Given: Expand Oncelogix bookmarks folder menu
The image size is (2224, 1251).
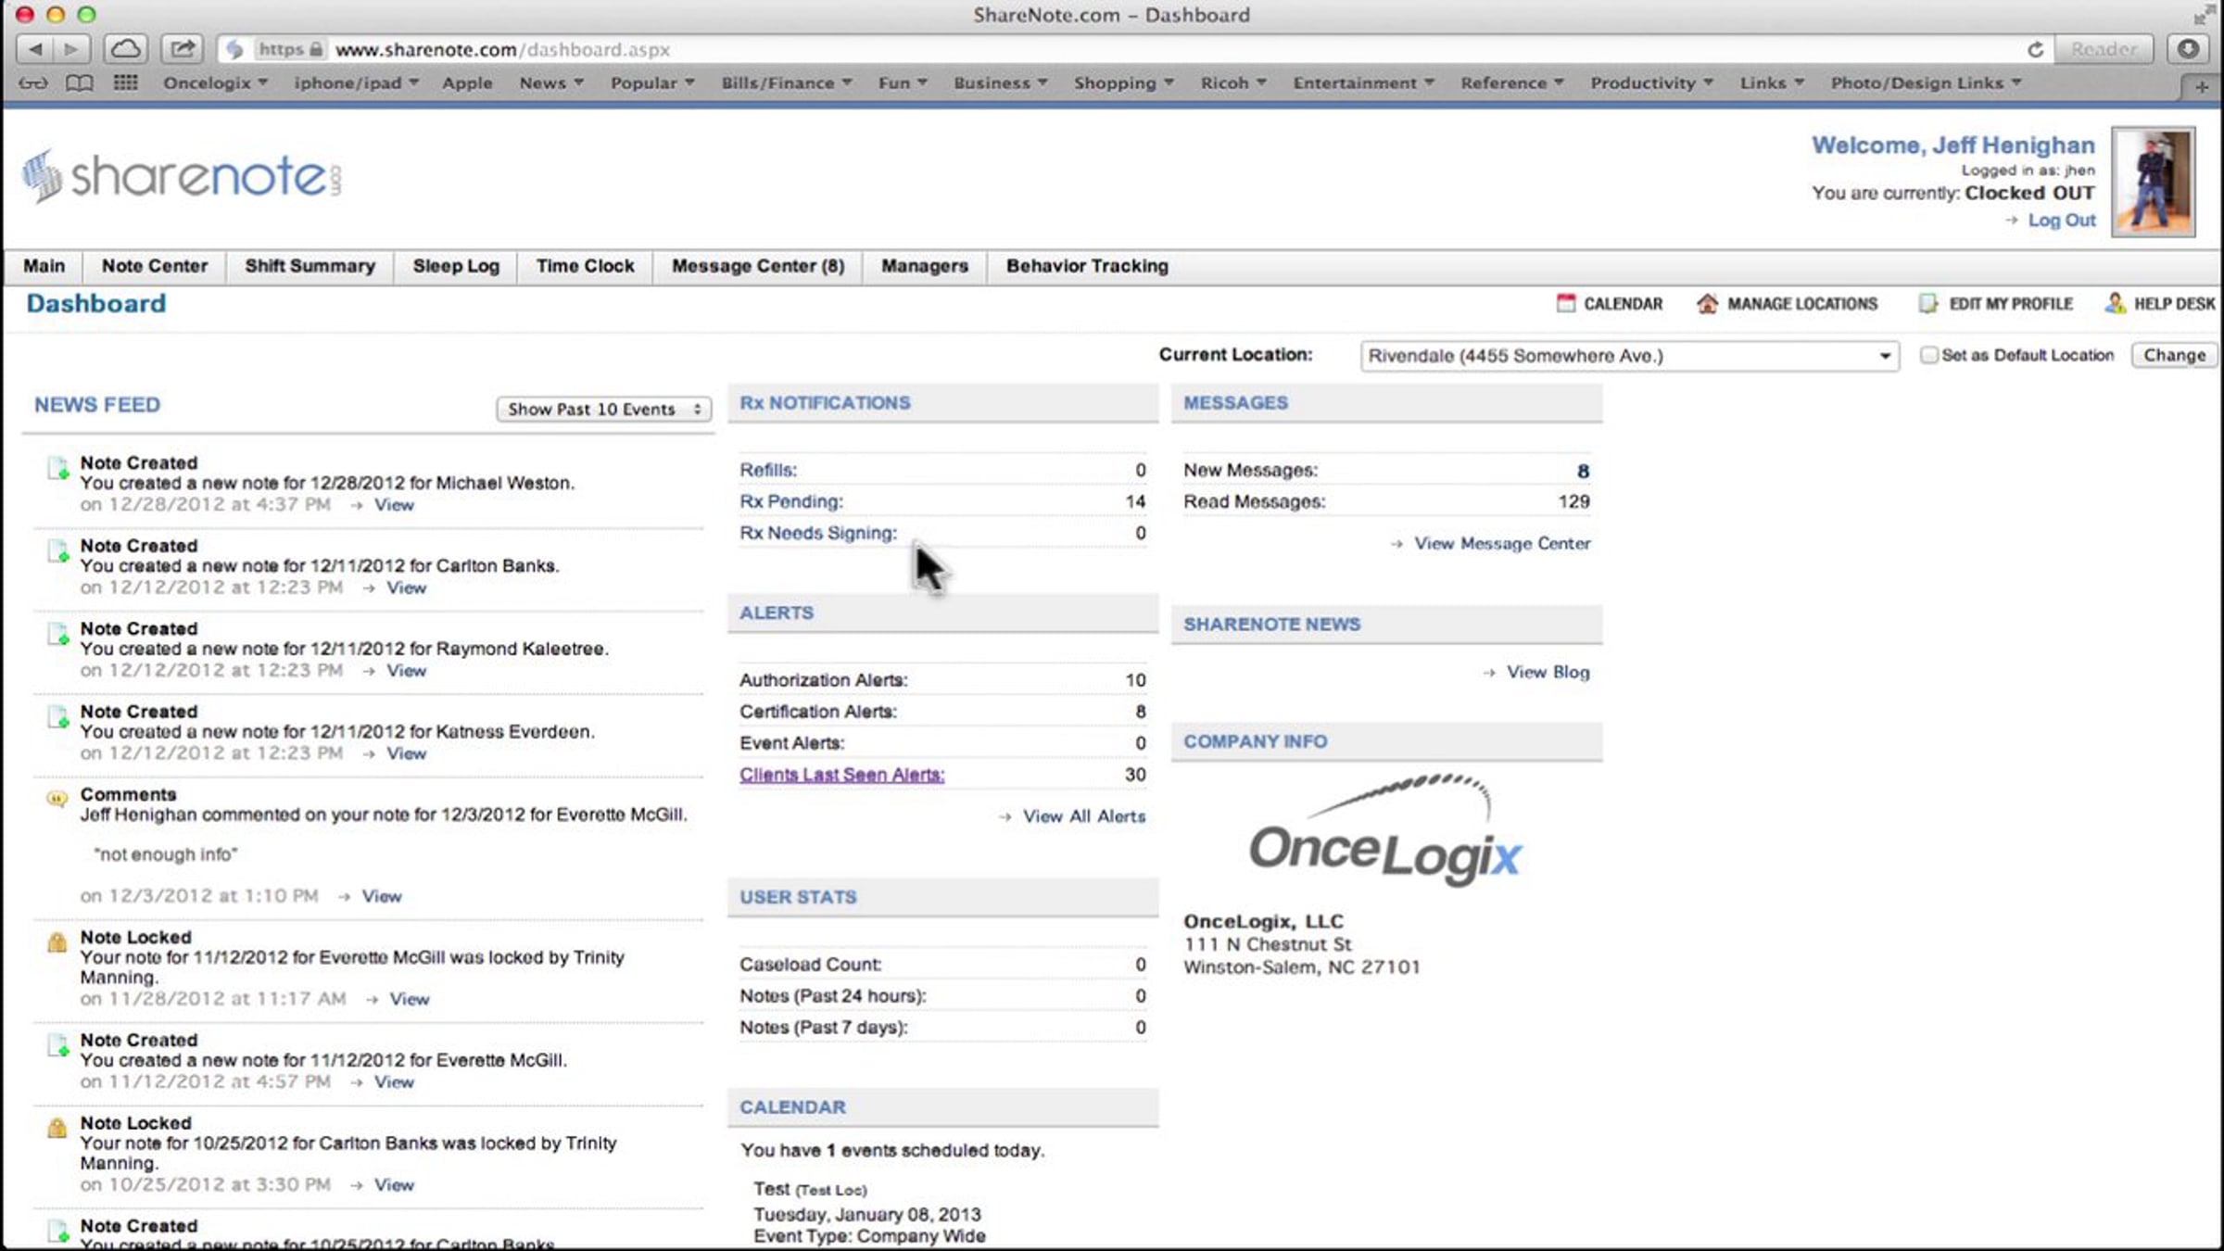Looking at the screenshot, I should pyautogui.click(x=215, y=83).
